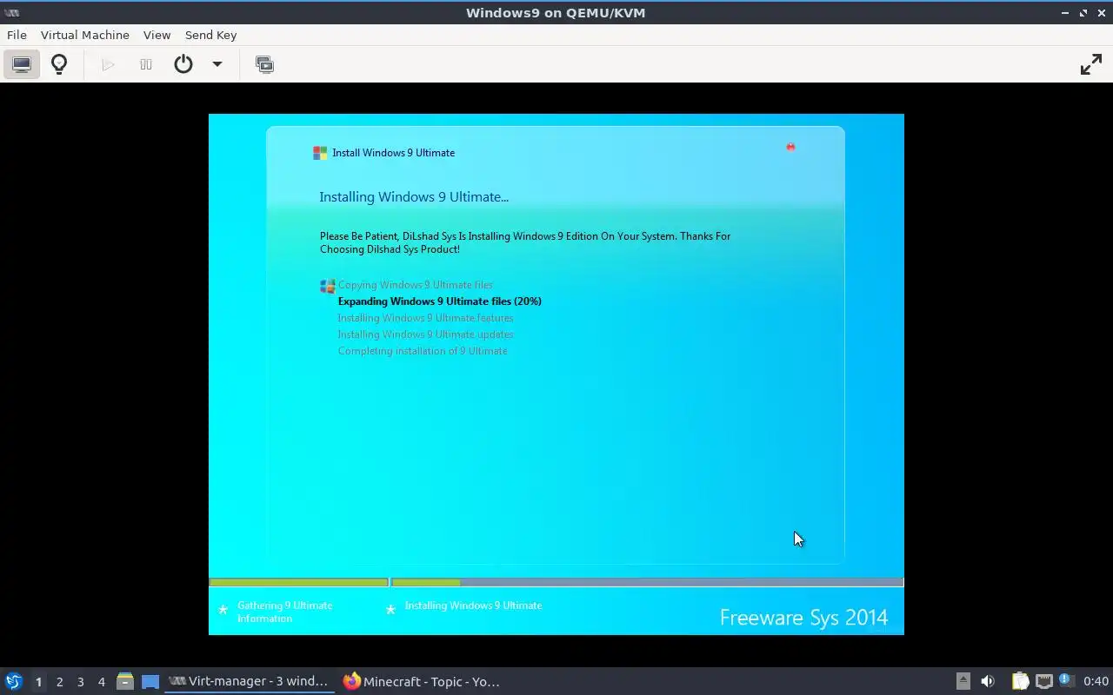The width and height of the screenshot is (1113, 695).
Task: Open the clipboard manager tray icon
Action: (x=1020, y=682)
